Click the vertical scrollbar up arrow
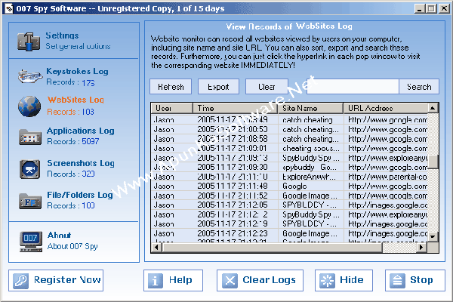 click(433, 109)
